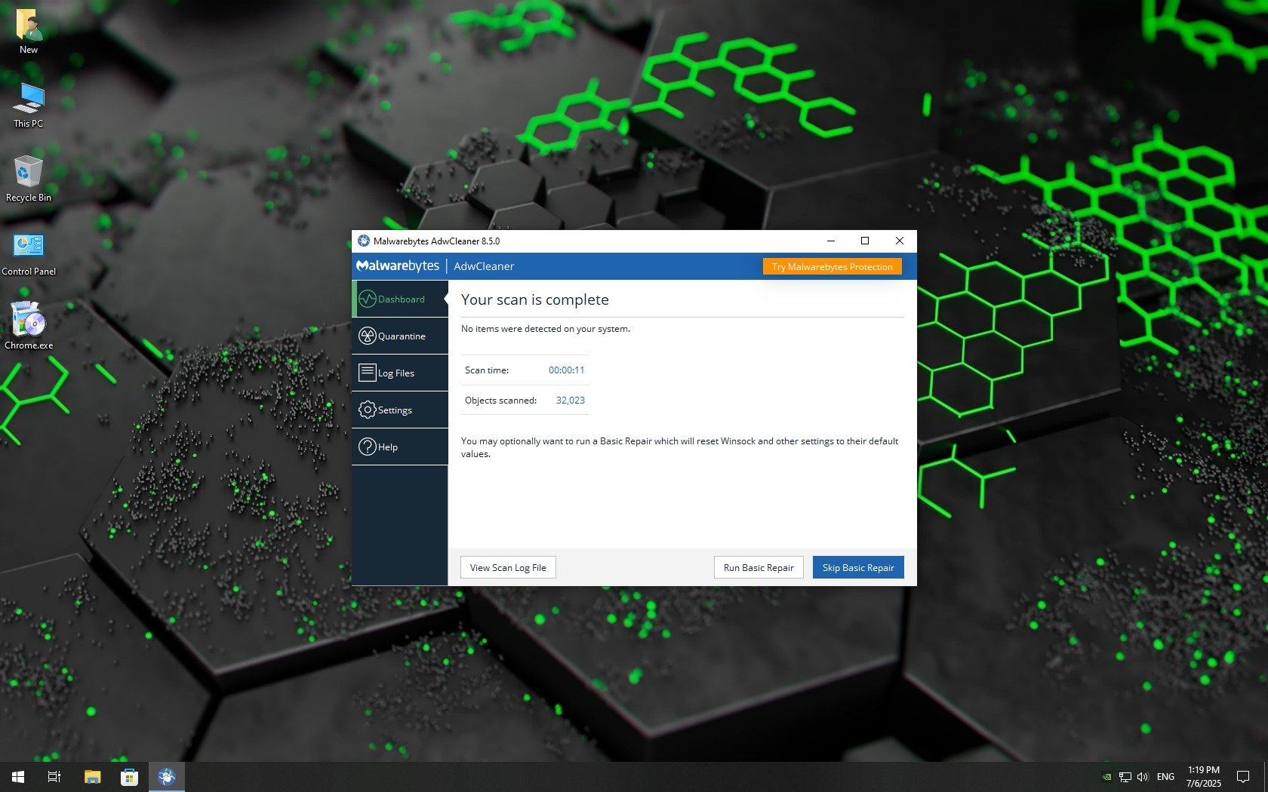Open the Windows Start menu
This screenshot has height=792, width=1268.
pos(18,777)
